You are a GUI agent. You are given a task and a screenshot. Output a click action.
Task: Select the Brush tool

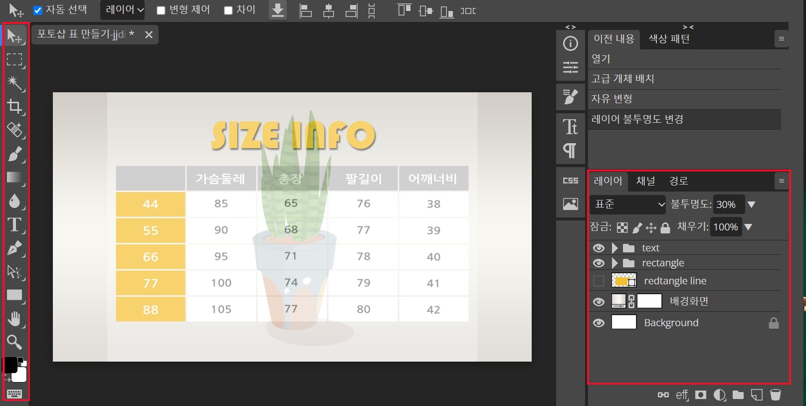click(14, 154)
